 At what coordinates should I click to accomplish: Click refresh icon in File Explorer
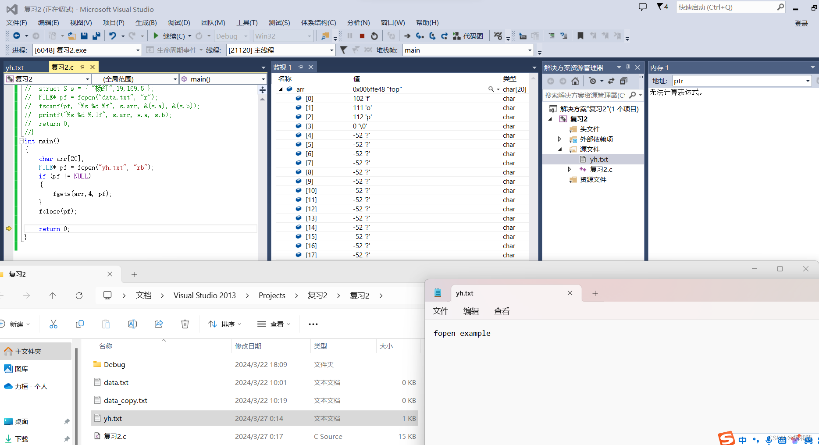[x=79, y=295]
